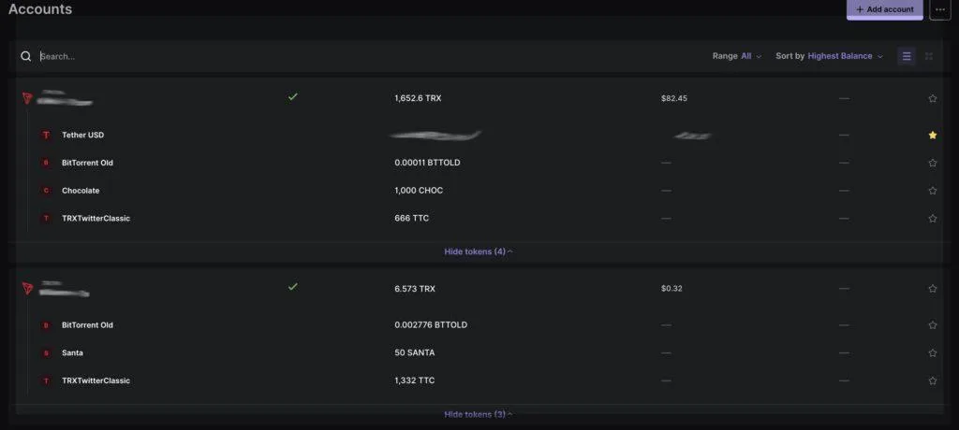Click the Tether USD token icon
The image size is (959, 430).
click(46, 135)
